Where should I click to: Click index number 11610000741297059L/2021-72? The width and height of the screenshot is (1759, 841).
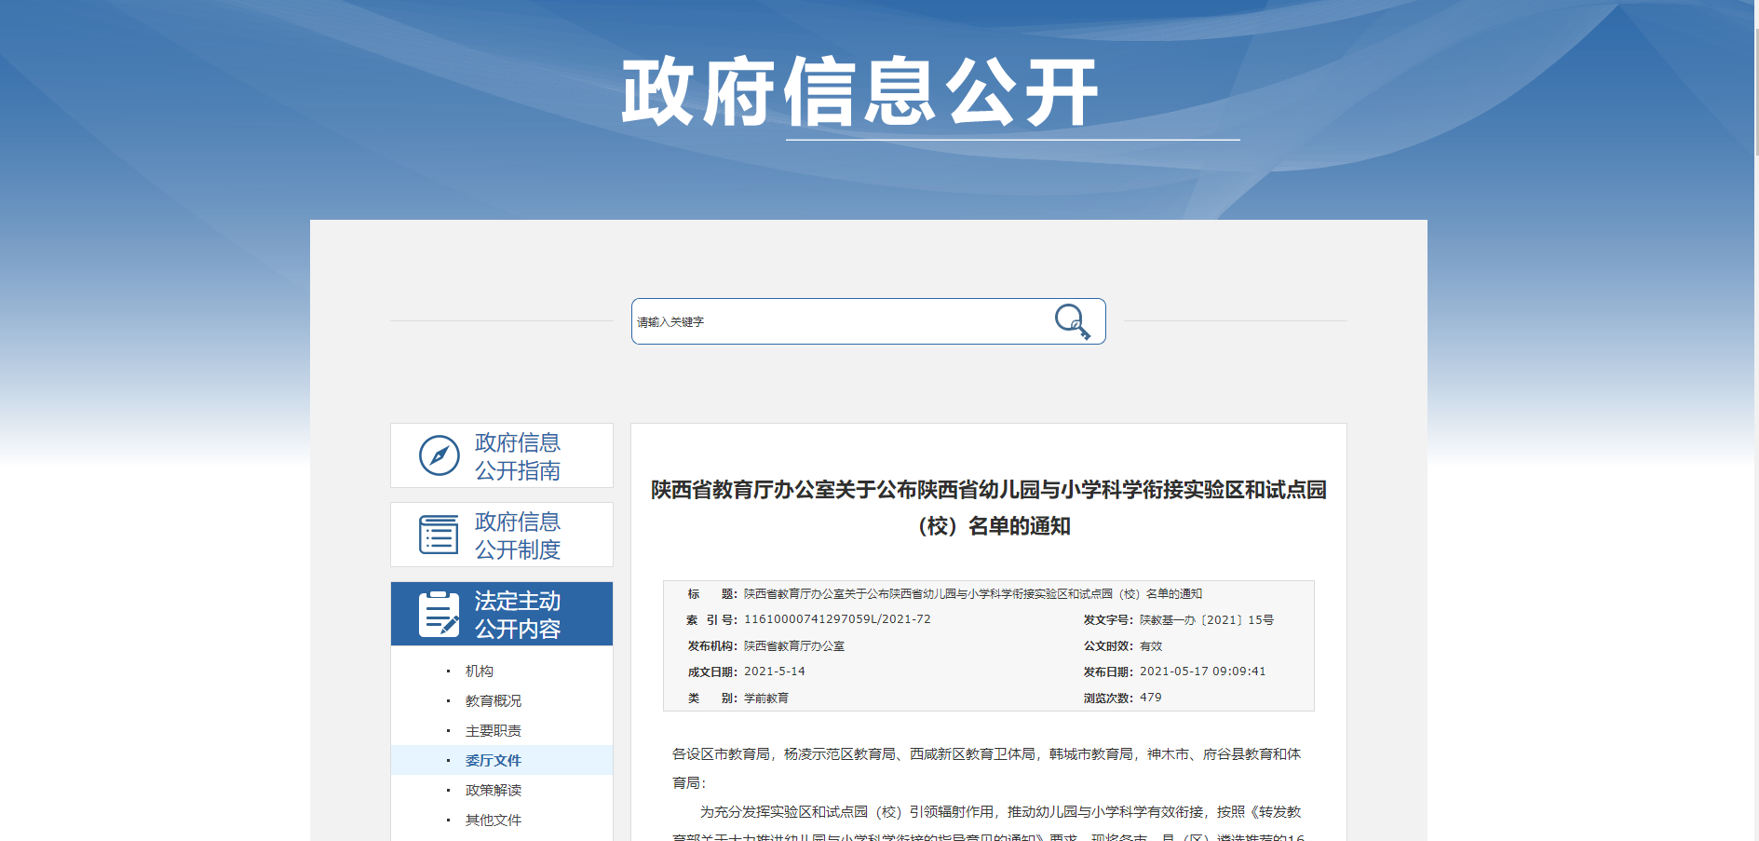tap(837, 619)
